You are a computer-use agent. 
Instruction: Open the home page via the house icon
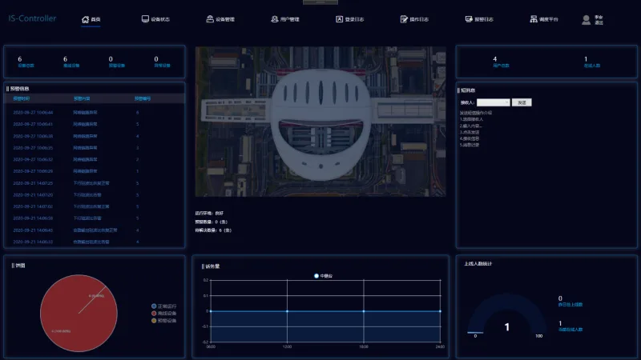(86, 19)
